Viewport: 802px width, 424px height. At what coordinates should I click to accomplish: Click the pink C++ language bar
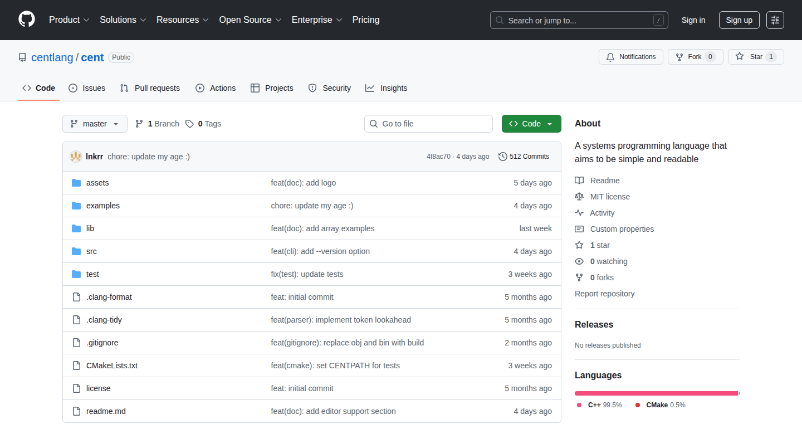pyautogui.click(x=657, y=393)
